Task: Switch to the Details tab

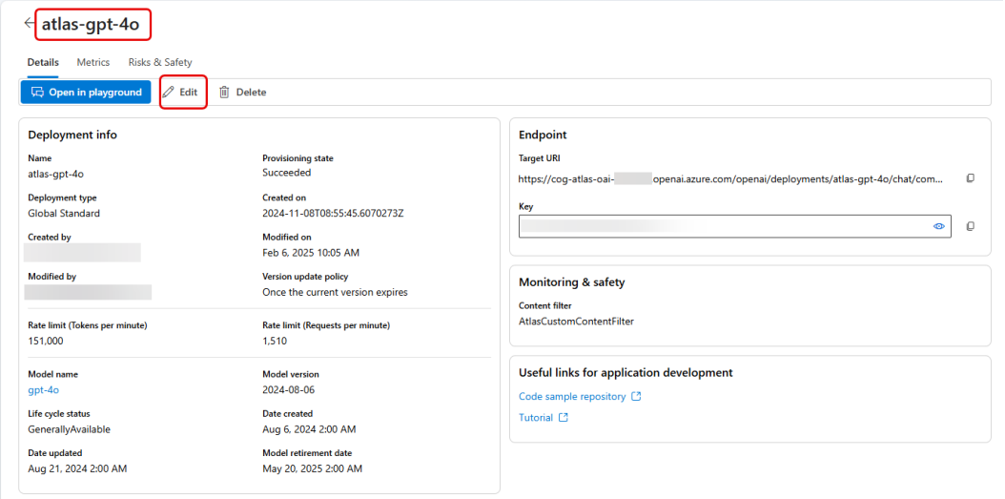Action: [43, 62]
